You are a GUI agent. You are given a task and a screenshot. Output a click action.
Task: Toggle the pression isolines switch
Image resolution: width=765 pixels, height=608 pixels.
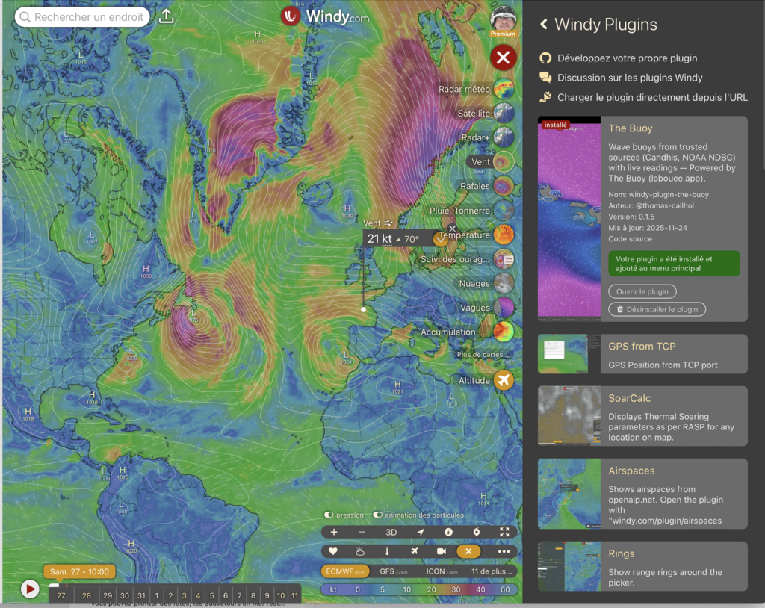click(x=329, y=515)
